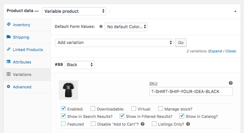Click into the SKU input field
The image size is (244, 133).
[191, 92]
